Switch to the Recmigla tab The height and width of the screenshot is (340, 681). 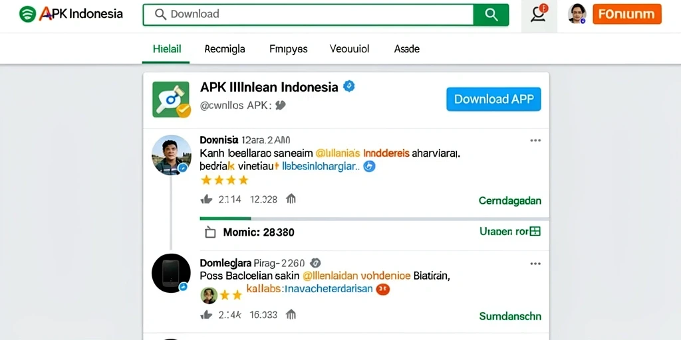click(x=225, y=49)
